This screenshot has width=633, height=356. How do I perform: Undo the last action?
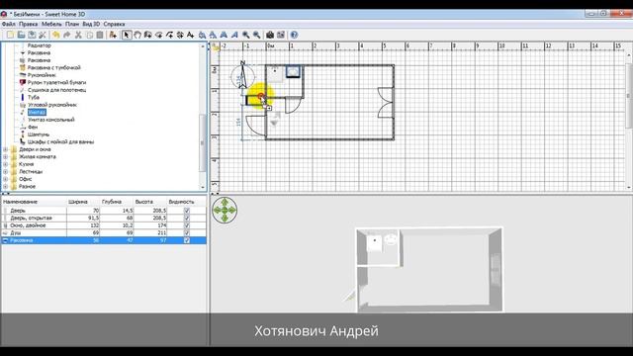point(56,36)
